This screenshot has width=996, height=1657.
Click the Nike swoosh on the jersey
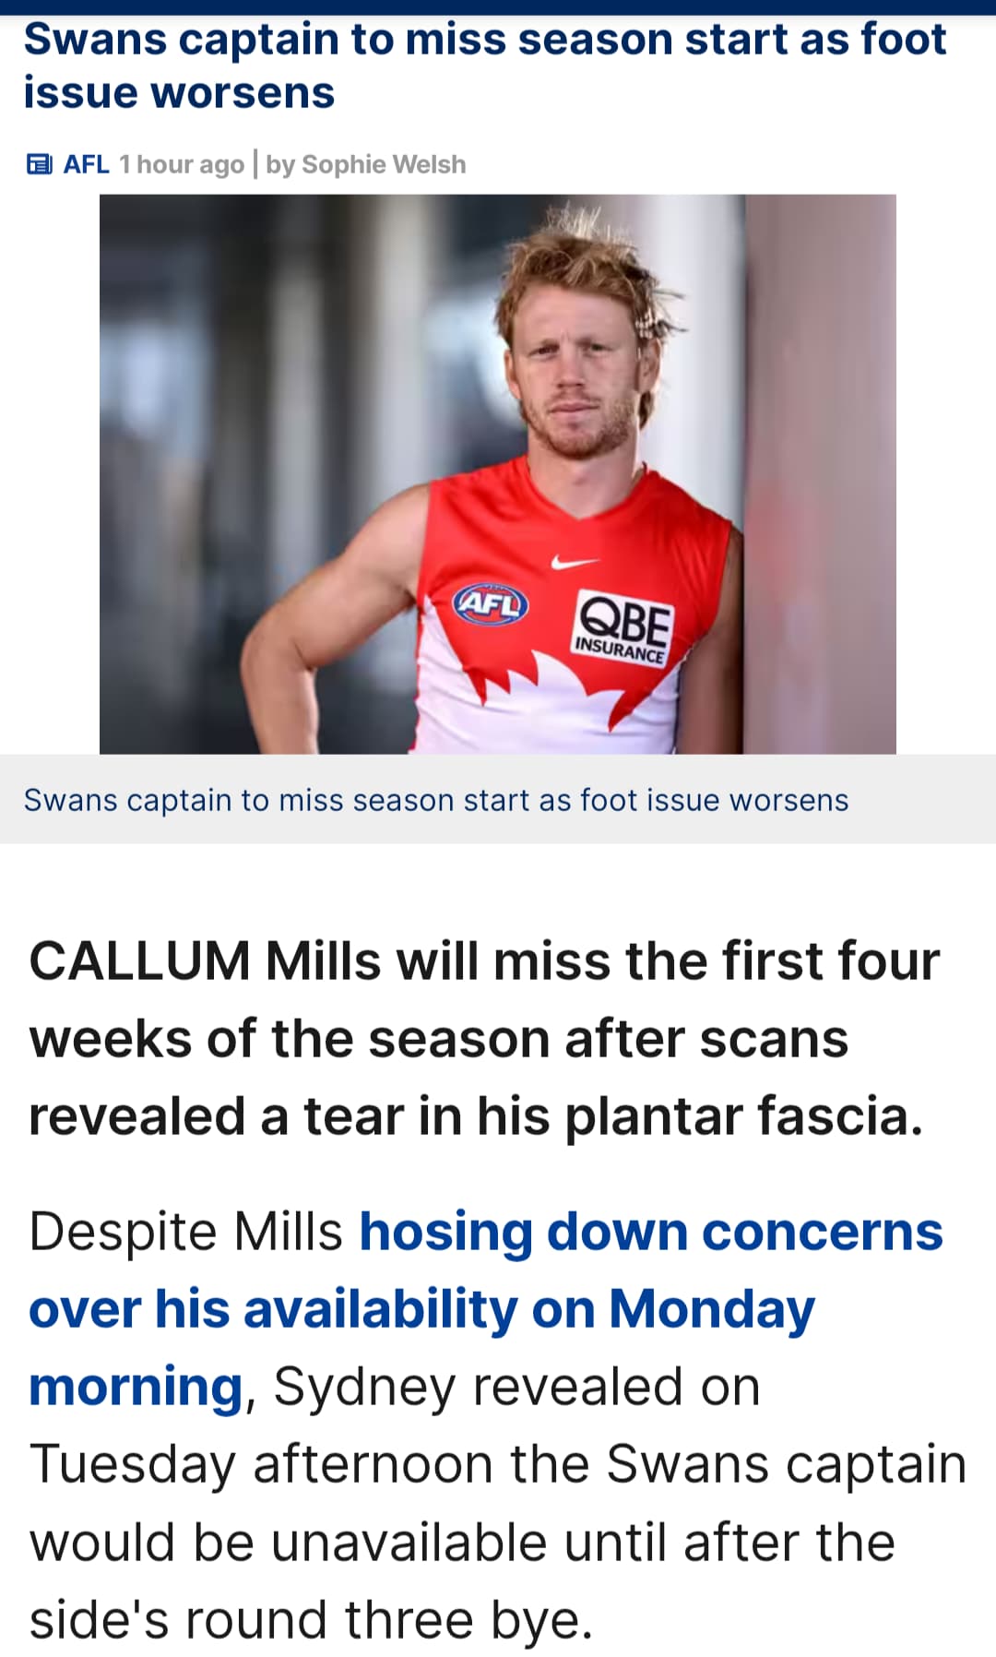(574, 560)
